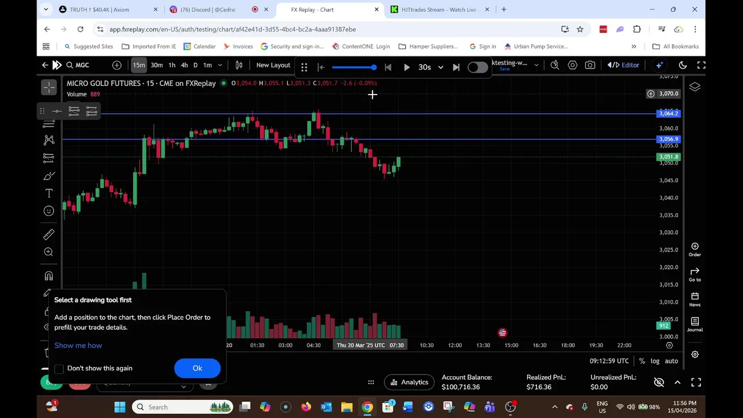Image resolution: width=743 pixels, height=418 pixels.
Task: Expand the timeframe list dropdown arrow
Action: pyautogui.click(x=220, y=65)
